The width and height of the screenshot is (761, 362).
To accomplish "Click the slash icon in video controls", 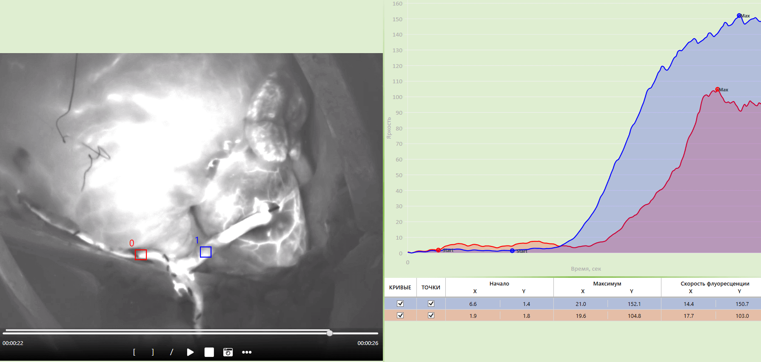I will click(171, 352).
